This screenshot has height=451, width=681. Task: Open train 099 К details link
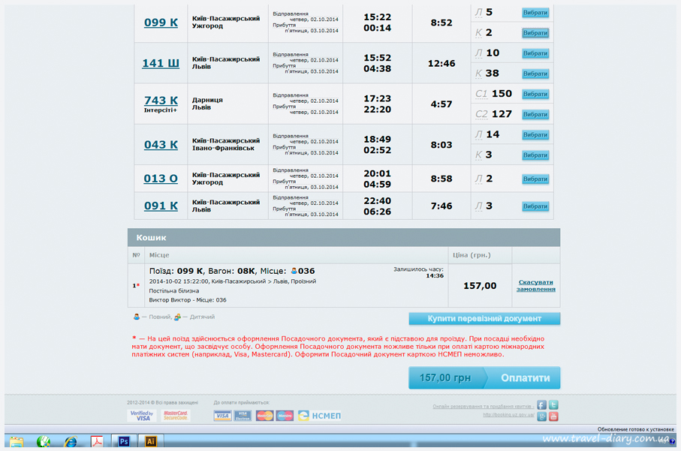(161, 23)
